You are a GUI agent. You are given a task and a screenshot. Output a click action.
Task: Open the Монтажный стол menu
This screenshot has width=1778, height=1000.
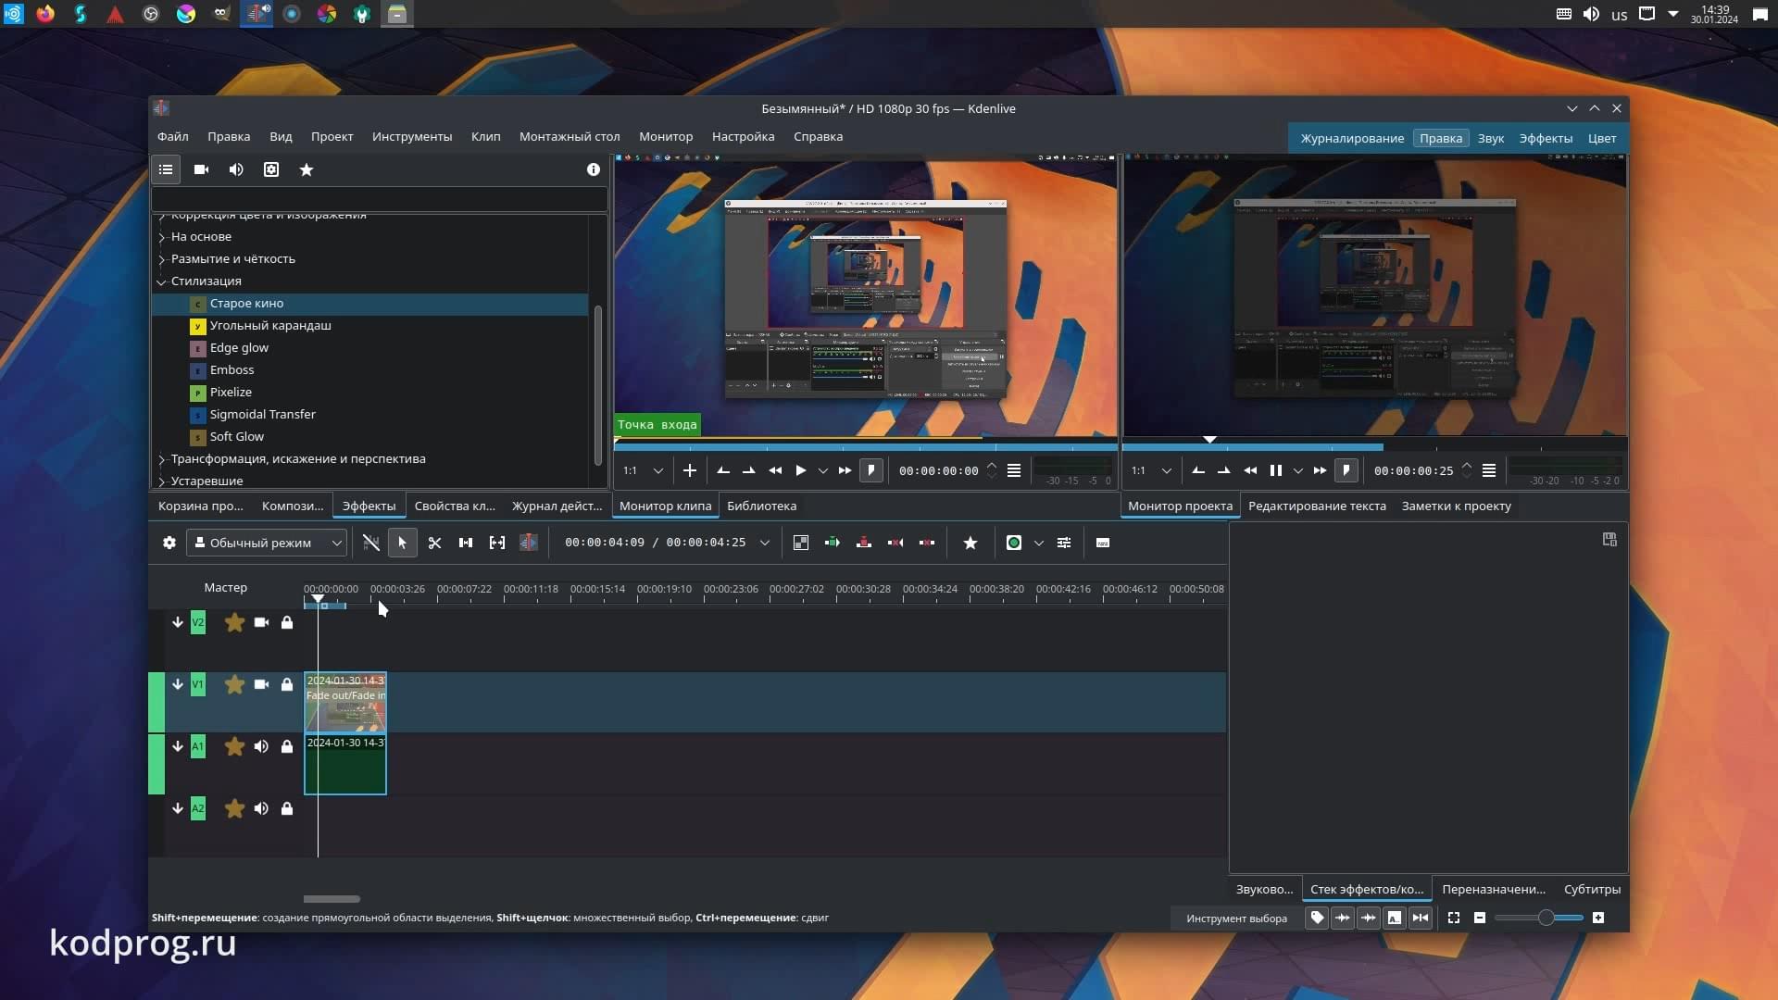pyautogui.click(x=570, y=136)
